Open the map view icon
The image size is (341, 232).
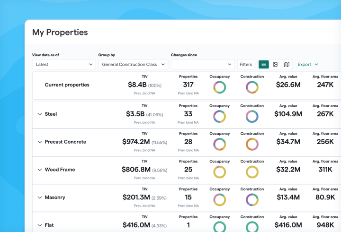pyautogui.click(x=287, y=64)
